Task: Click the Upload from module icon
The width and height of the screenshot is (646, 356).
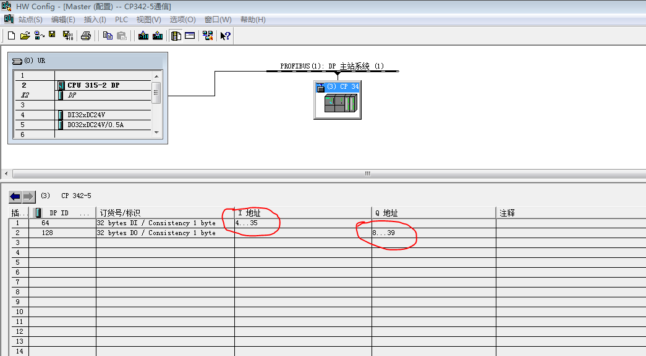Action: click(158, 36)
